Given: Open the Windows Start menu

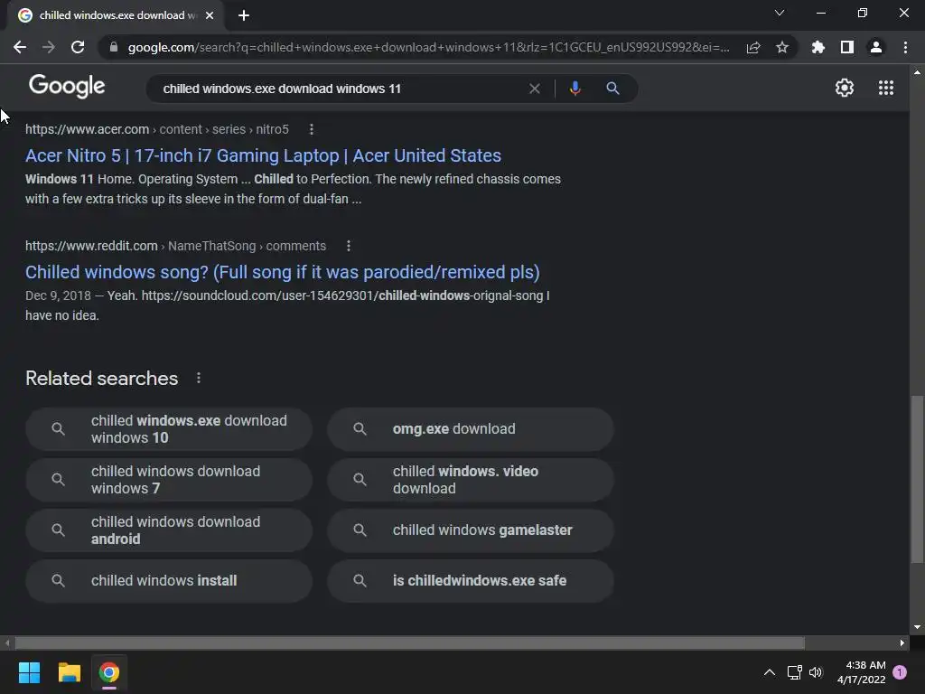Looking at the screenshot, I should [x=29, y=672].
